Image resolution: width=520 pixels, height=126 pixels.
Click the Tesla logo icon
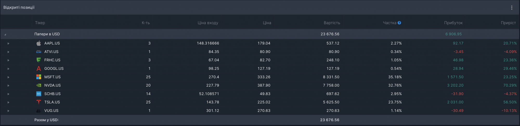coord(39,102)
